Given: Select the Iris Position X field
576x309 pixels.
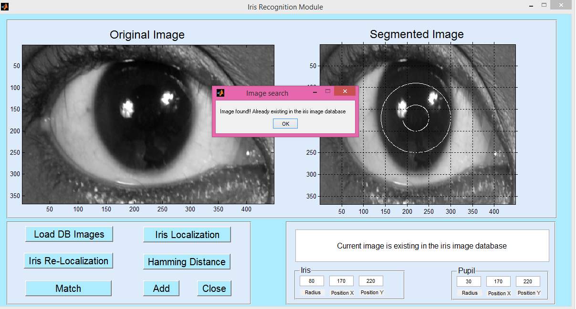Looking at the screenshot, I should (341, 281).
